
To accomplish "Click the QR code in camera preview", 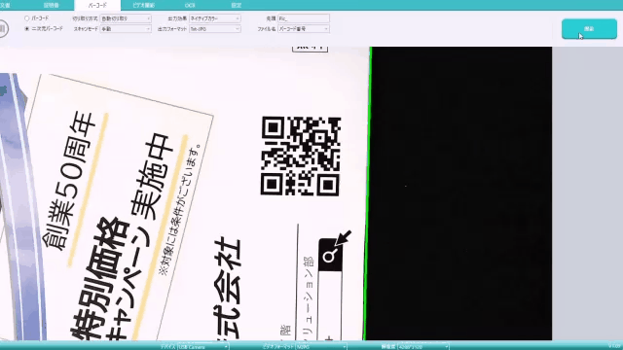I will point(301,156).
